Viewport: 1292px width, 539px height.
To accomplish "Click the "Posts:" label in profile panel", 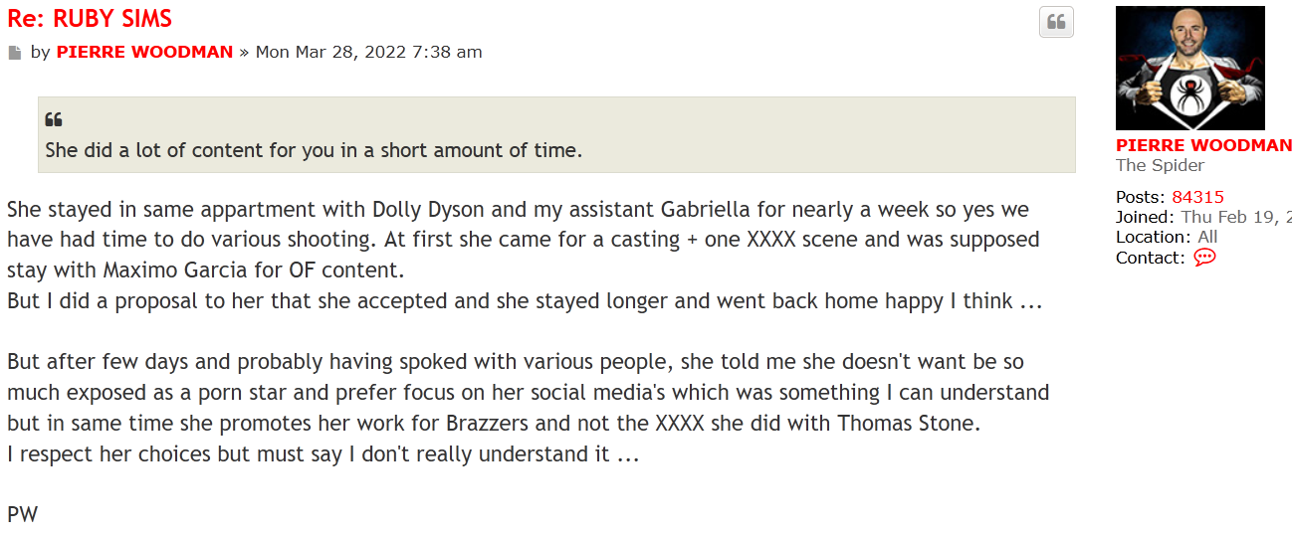I will tap(1141, 197).
